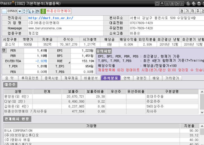
Task: Click the stock code up/down stepper
Action: point(24,11)
